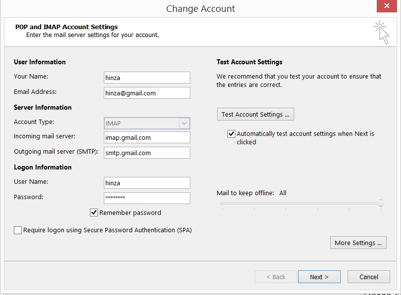Toggle automatically test account settings when Next clicked
The image size is (401, 295).
coord(231,133)
